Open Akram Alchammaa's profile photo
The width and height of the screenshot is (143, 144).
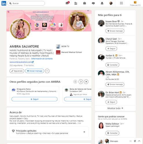[x=101, y=74]
